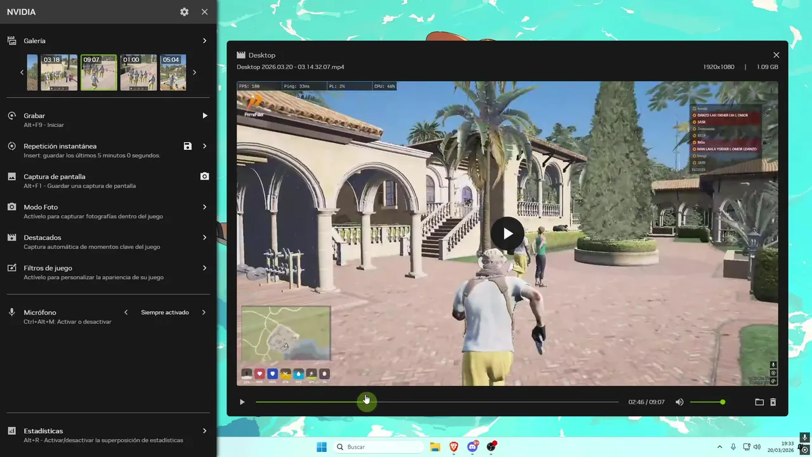Open Modo Foto entry
Screen dimensions: 812x457
[108, 211]
